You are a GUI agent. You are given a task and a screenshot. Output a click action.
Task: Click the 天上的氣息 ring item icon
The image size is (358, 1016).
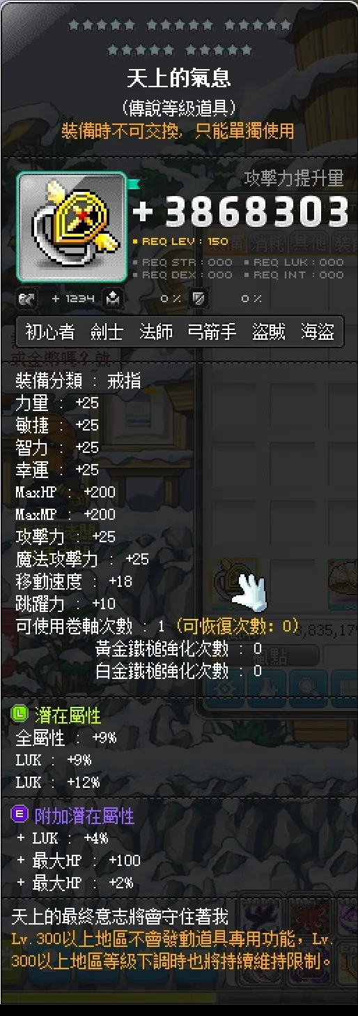(x=72, y=227)
